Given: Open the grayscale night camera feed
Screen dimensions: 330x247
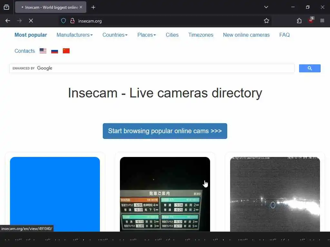Looking at the screenshot, I should click(x=275, y=194).
